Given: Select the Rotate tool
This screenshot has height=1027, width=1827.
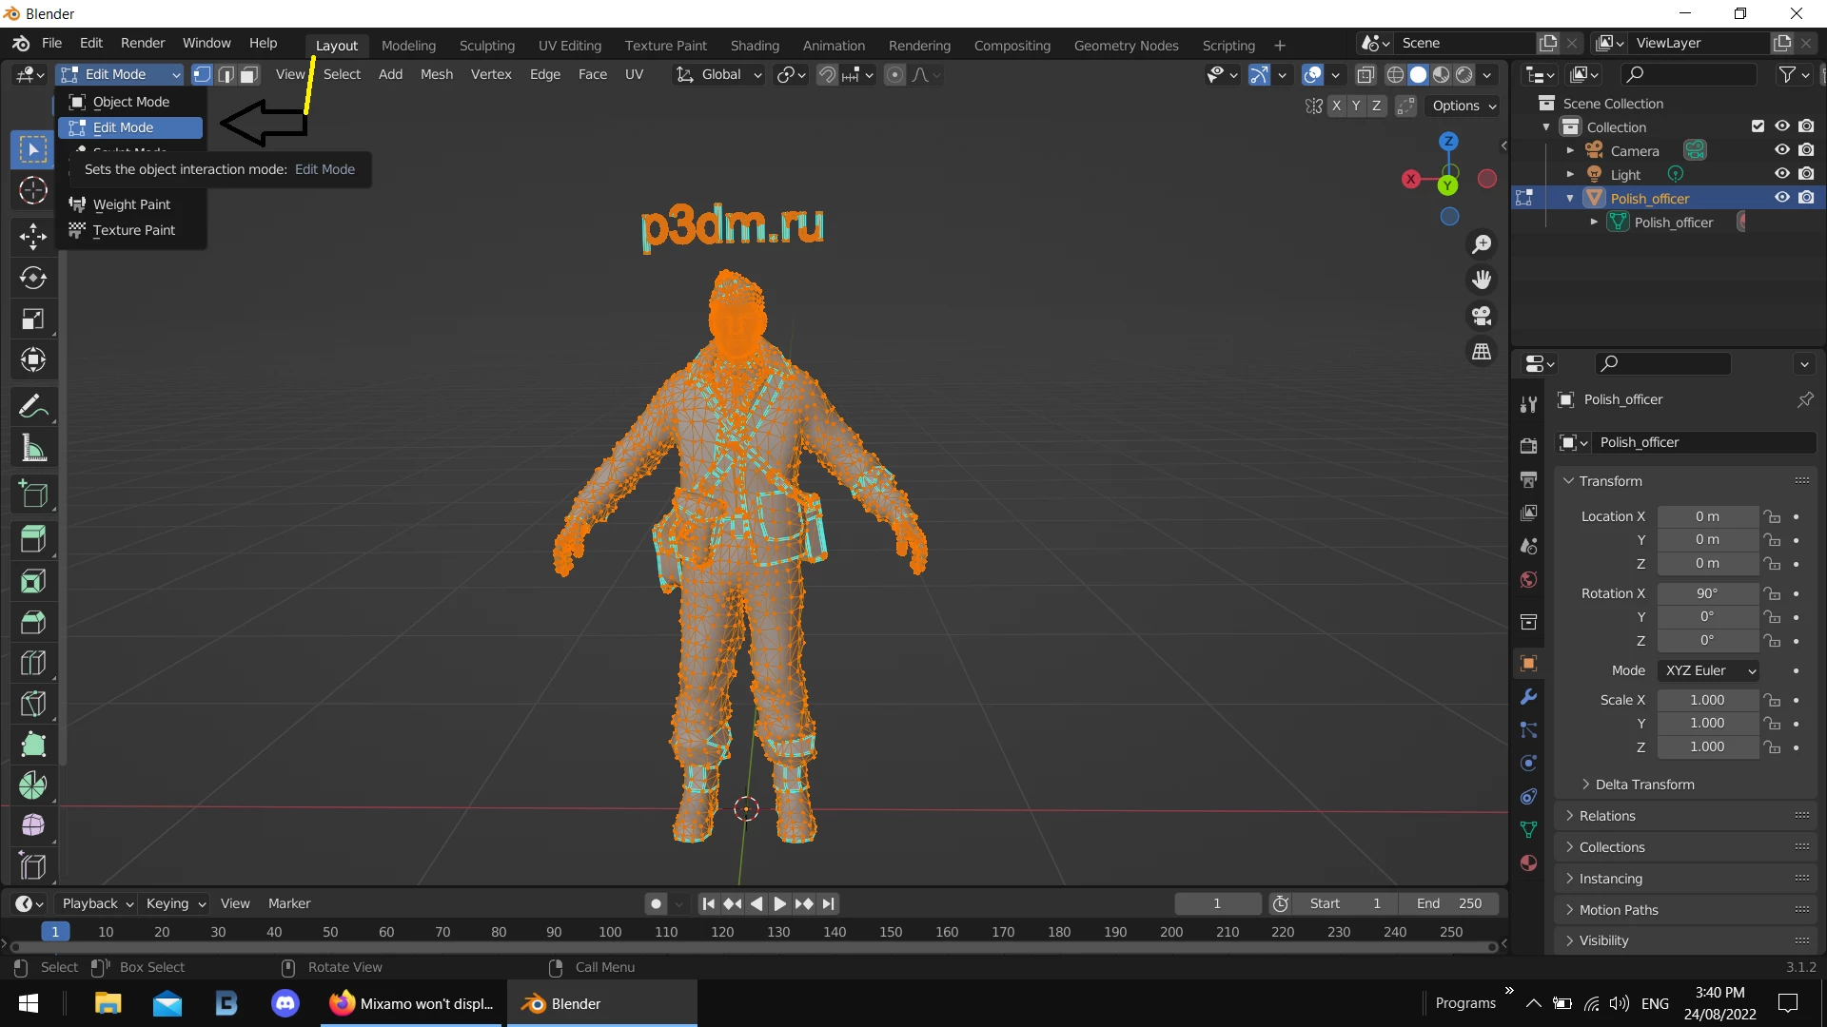Looking at the screenshot, I should [x=33, y=278].
